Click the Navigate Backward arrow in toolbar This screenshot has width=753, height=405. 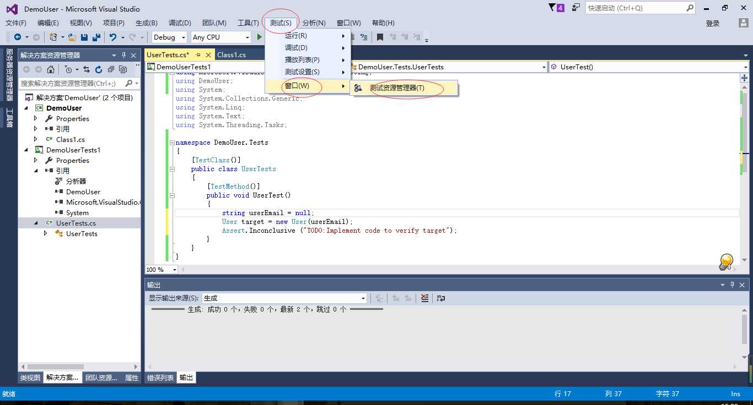18,37
